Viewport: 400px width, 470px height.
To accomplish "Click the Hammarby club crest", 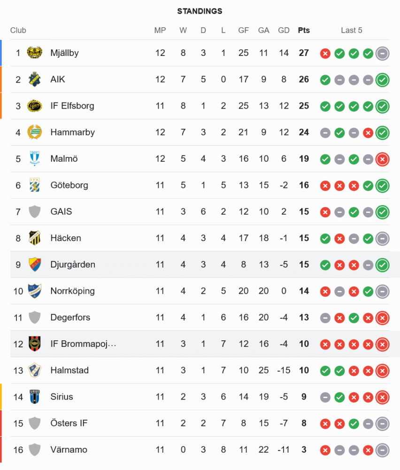I will tap(34, 132).
